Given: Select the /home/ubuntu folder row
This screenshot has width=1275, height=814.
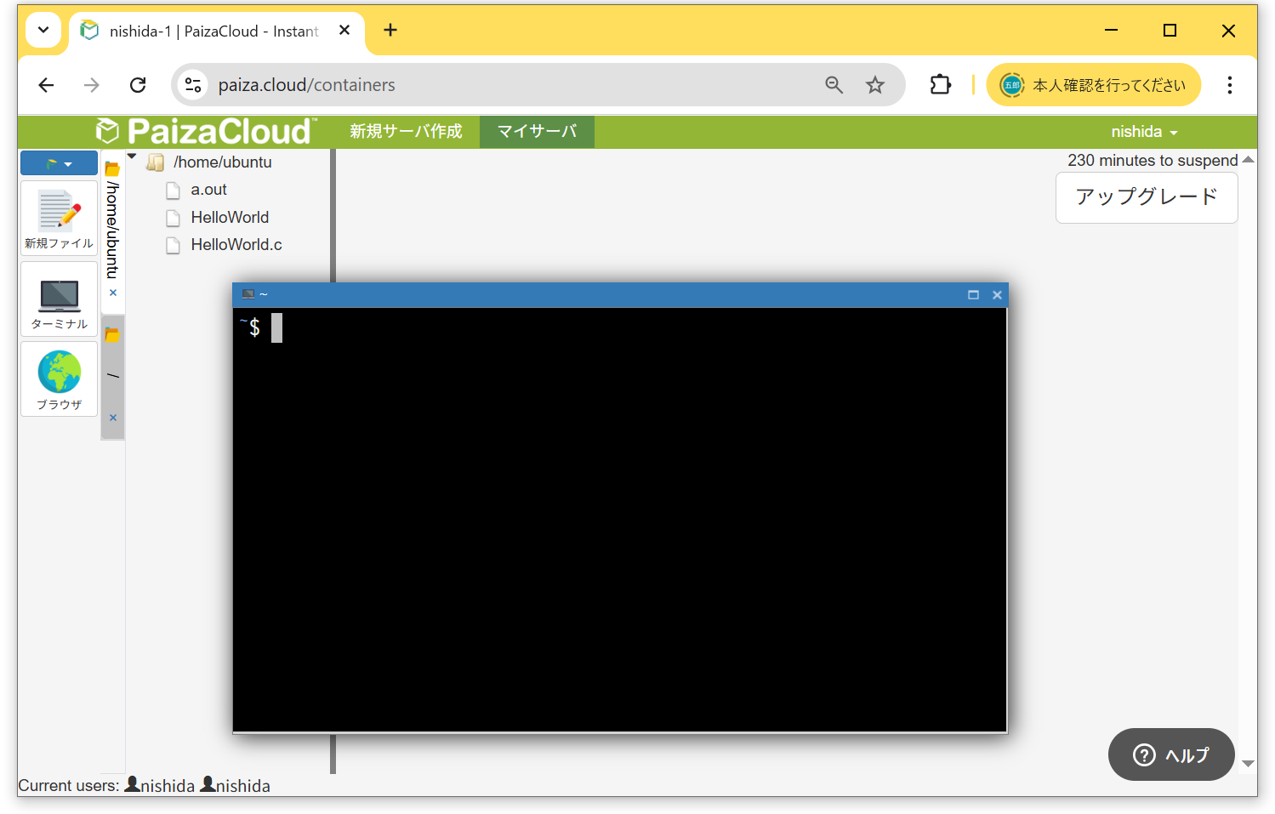Looking at the screenshot, I should tap(222, 162).
